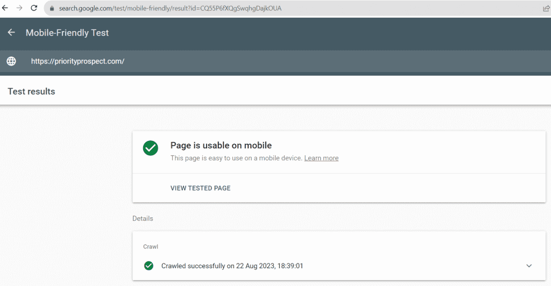Click the Mobile-Friendly Test title
Viewport: 551px width, 286px height.
[x=67, y=33]
